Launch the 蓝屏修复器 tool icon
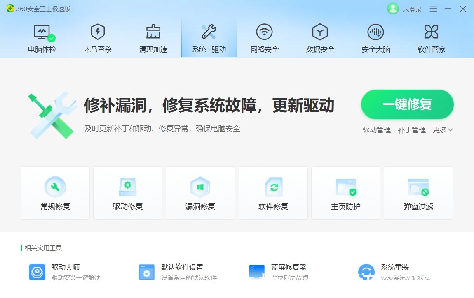 257,272
